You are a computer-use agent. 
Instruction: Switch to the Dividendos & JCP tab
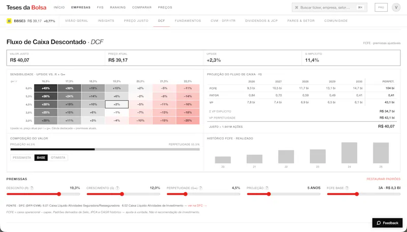click(261, 21)
